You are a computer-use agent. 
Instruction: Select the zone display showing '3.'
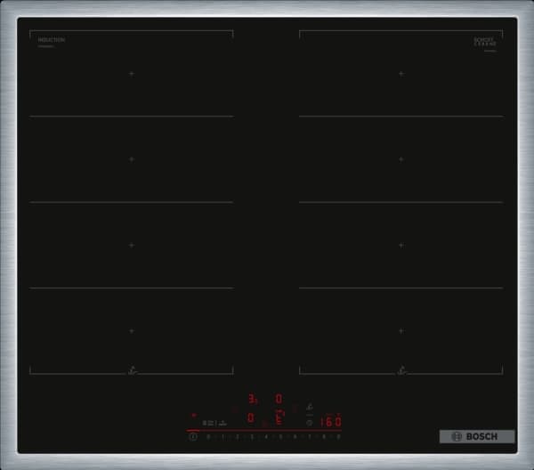253,399
